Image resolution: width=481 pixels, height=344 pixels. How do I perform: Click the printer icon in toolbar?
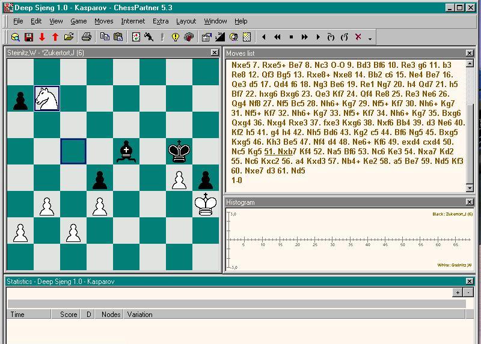point(86,37)
